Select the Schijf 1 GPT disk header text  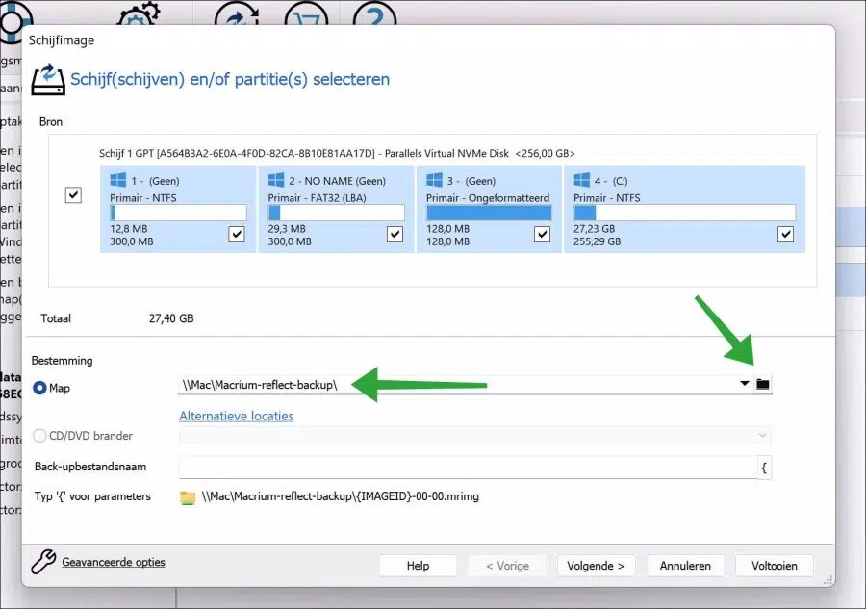[337, 154]
